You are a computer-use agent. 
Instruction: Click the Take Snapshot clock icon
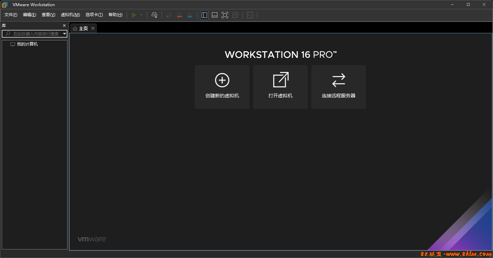(169, 15)
